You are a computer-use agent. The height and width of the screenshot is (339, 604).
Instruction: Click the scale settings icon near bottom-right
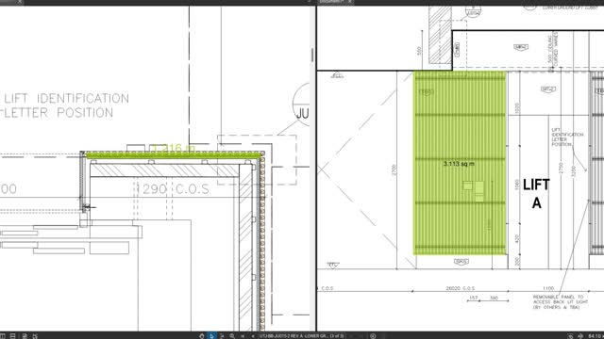click(x=570, y=336)
